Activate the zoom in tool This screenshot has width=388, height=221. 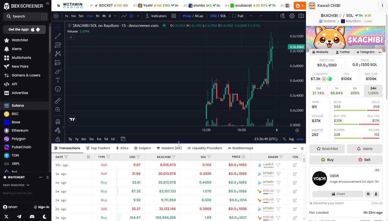[x=58, y=110]
